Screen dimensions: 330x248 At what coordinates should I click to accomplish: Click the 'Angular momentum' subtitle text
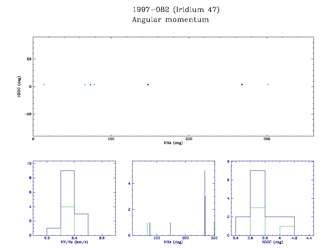(170, 20)
